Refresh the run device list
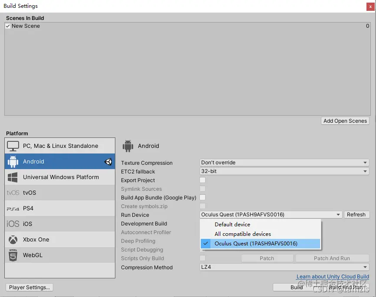 [x=356, y=215]
